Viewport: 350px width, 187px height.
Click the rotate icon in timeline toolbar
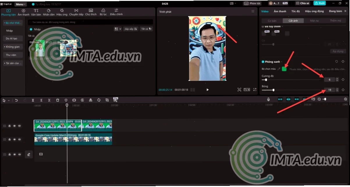point(99,100)
